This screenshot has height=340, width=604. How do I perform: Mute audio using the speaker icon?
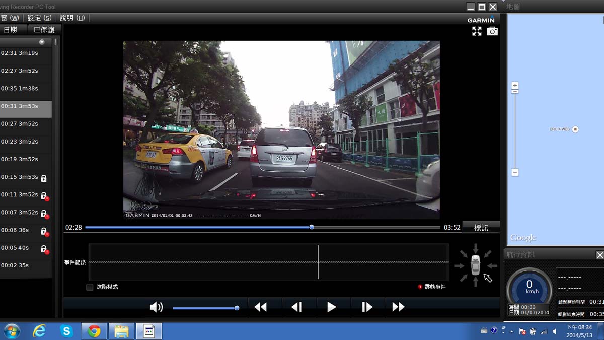coord(157,307)
